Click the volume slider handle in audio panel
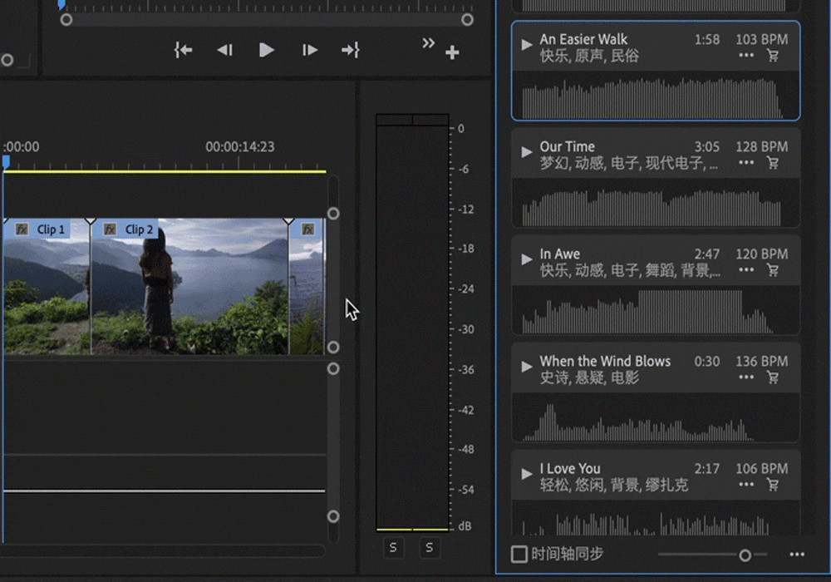Image resolution: width=831 pixels, height=582 pixels. (745, 555)
